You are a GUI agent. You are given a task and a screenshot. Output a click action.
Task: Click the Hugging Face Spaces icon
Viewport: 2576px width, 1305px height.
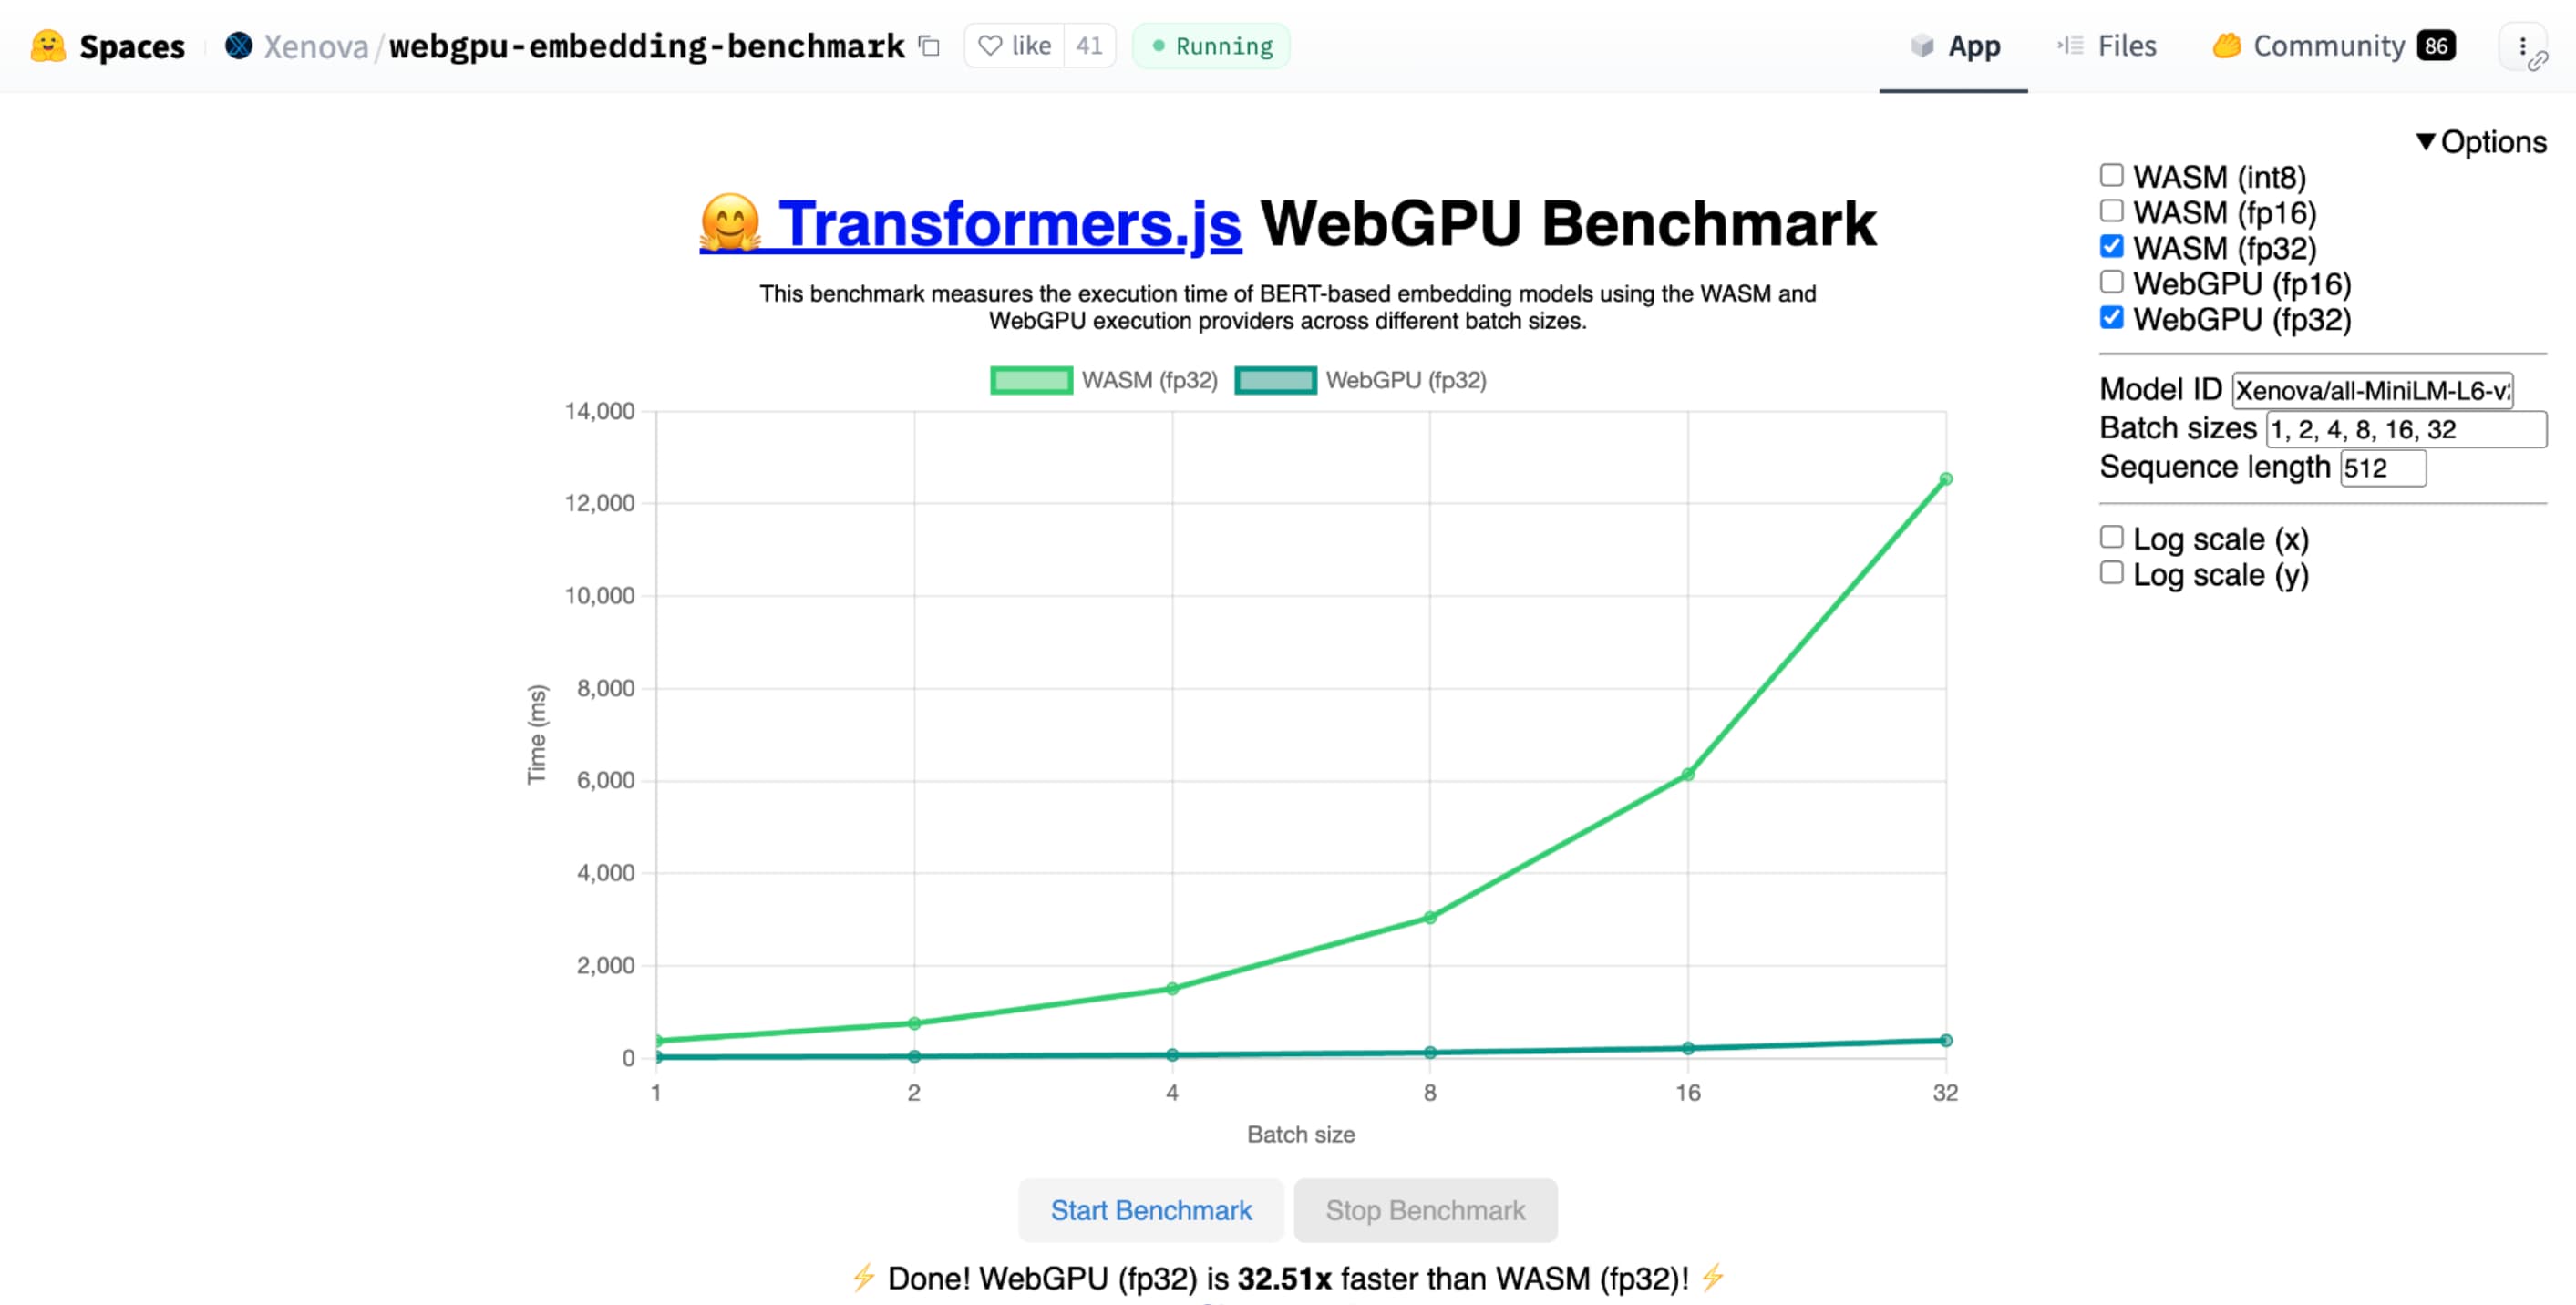click(x=45, y=45)
